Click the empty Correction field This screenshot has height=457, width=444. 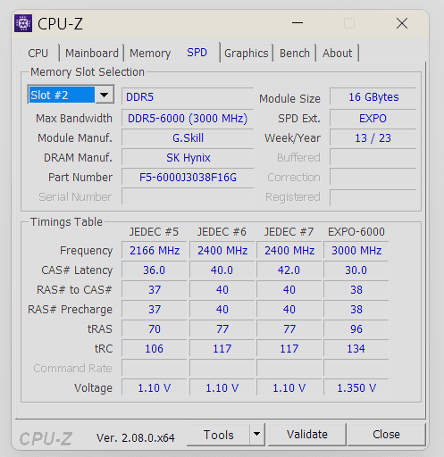[373, 178]
